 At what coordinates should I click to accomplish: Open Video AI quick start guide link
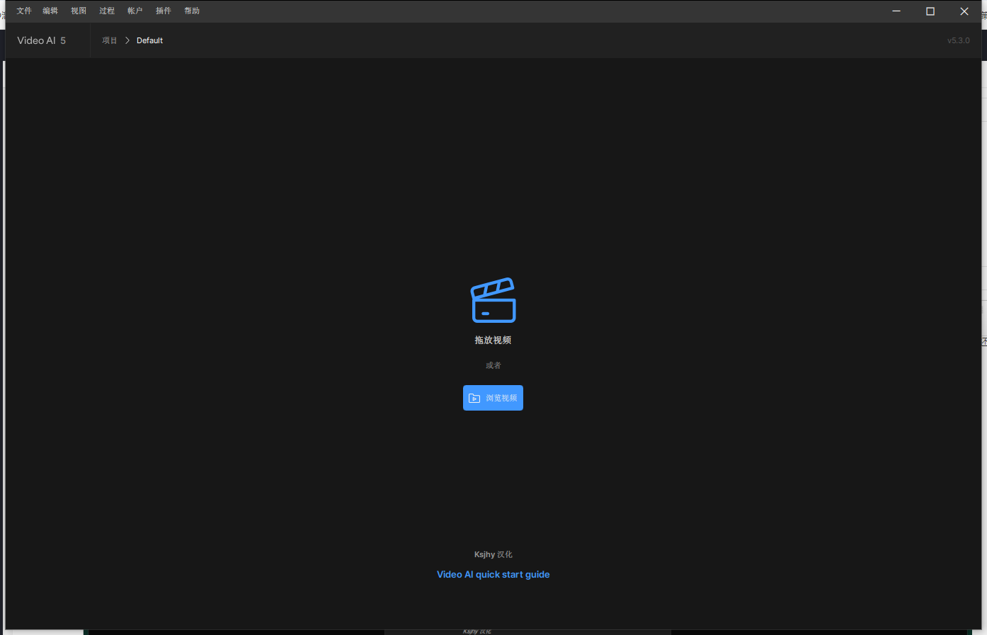point(493,574)
